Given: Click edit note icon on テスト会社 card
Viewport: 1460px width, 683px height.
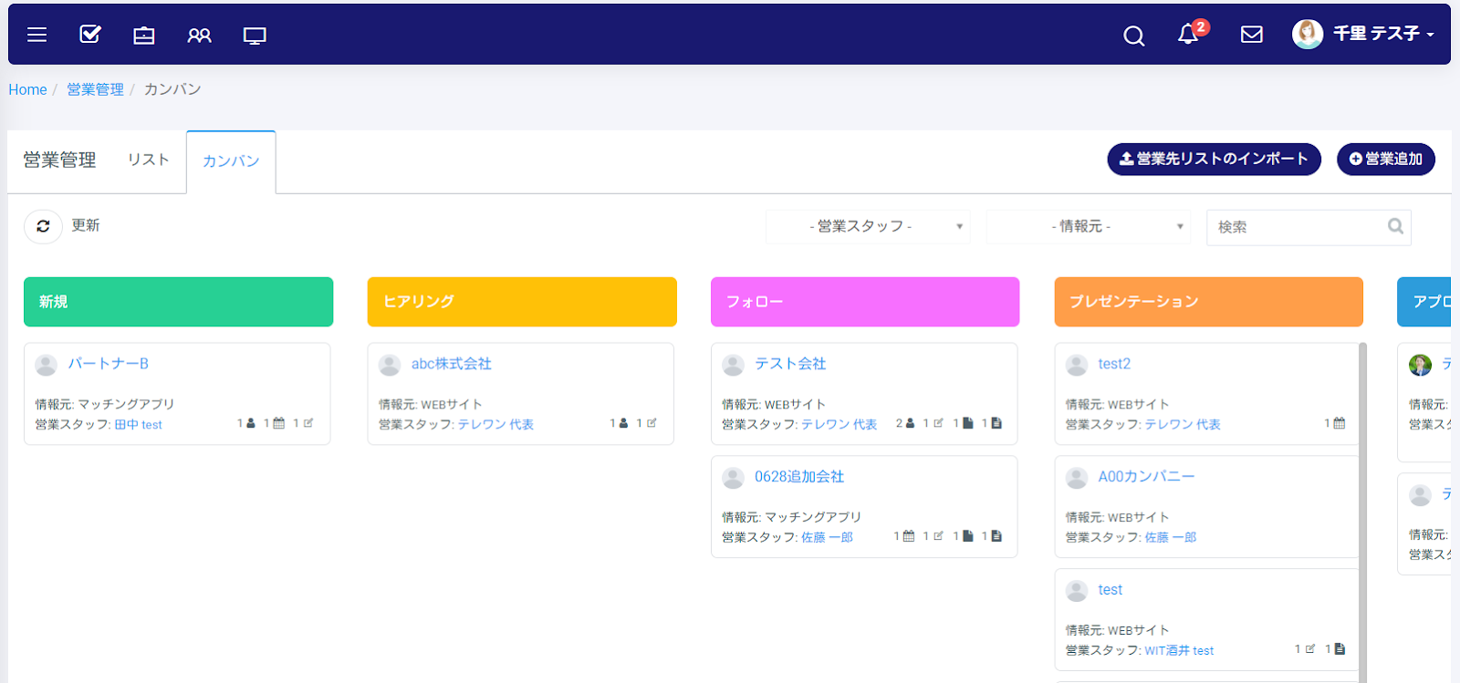Looking at the screenshot, I should [938, 423].
